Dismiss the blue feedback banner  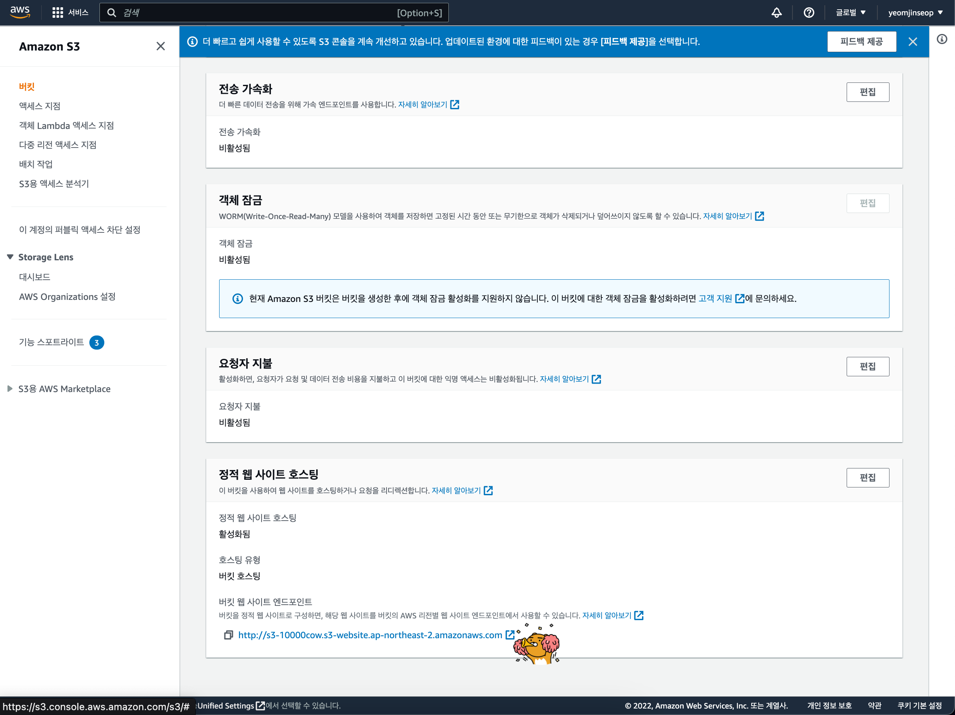point(912,41)
